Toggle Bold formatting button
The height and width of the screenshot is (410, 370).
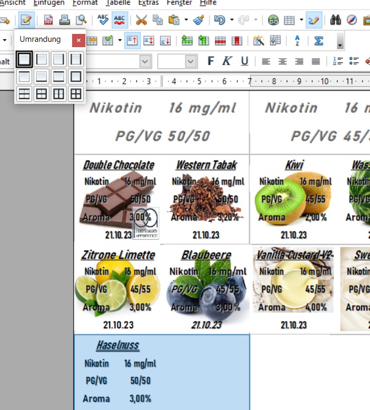[210, 61]
